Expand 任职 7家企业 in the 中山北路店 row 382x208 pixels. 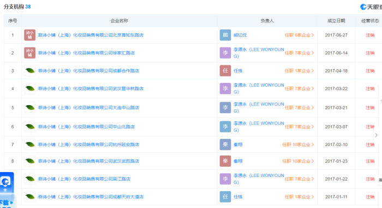pyautogui.click(x=299, y=127)
